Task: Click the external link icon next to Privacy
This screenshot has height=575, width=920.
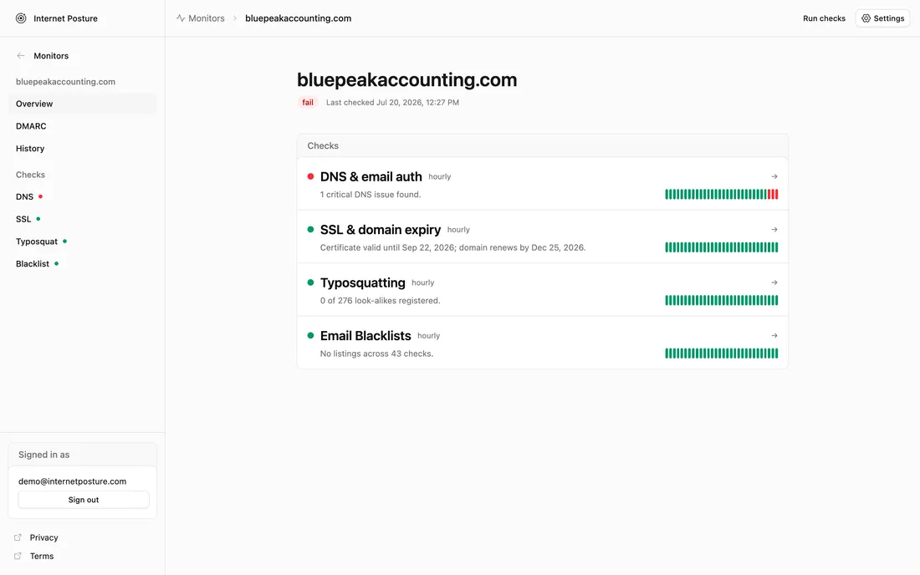Action: (x=18, y=537)
